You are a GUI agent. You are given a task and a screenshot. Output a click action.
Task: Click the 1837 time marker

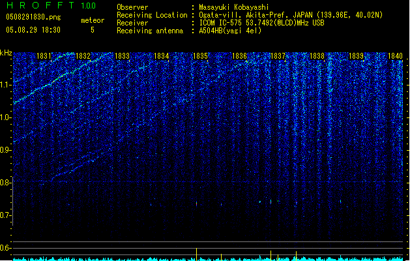click(278, 56)
